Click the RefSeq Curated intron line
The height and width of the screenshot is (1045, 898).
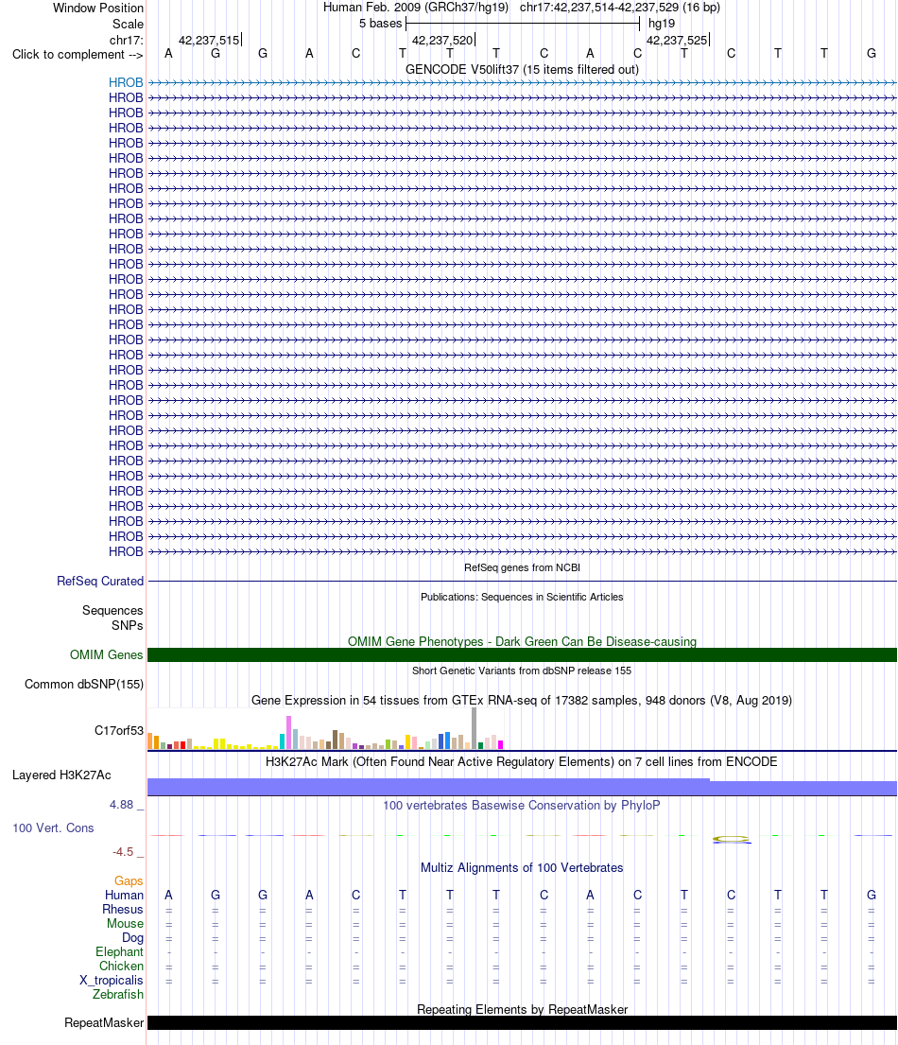tap(523, 582)
